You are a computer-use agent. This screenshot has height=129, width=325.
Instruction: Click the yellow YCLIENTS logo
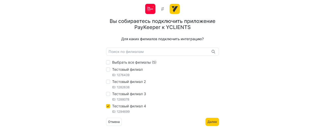174,9
